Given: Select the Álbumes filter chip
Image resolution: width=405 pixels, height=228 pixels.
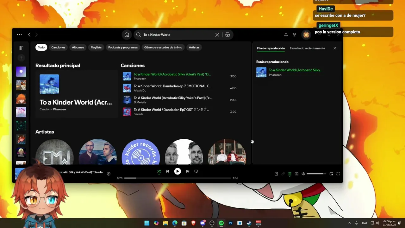Looking at the screenshot, I should (78, 47).
